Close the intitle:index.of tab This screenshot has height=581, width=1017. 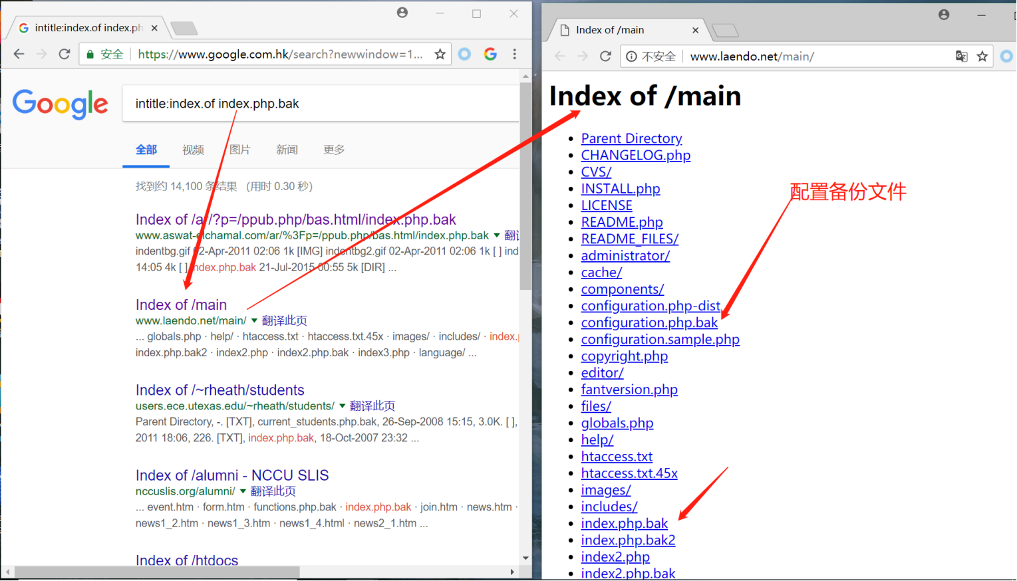[154, 28]
